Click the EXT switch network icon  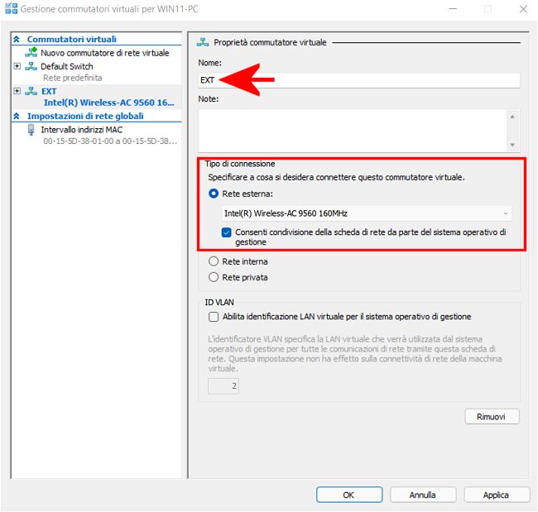pyautogui.click(x=31, y=91)
